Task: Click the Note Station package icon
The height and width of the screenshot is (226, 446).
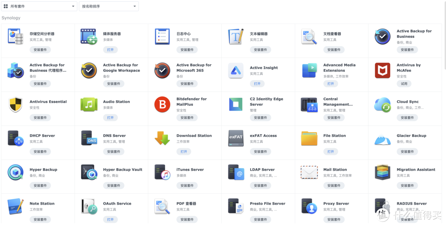Action: (x=15, y=206)
